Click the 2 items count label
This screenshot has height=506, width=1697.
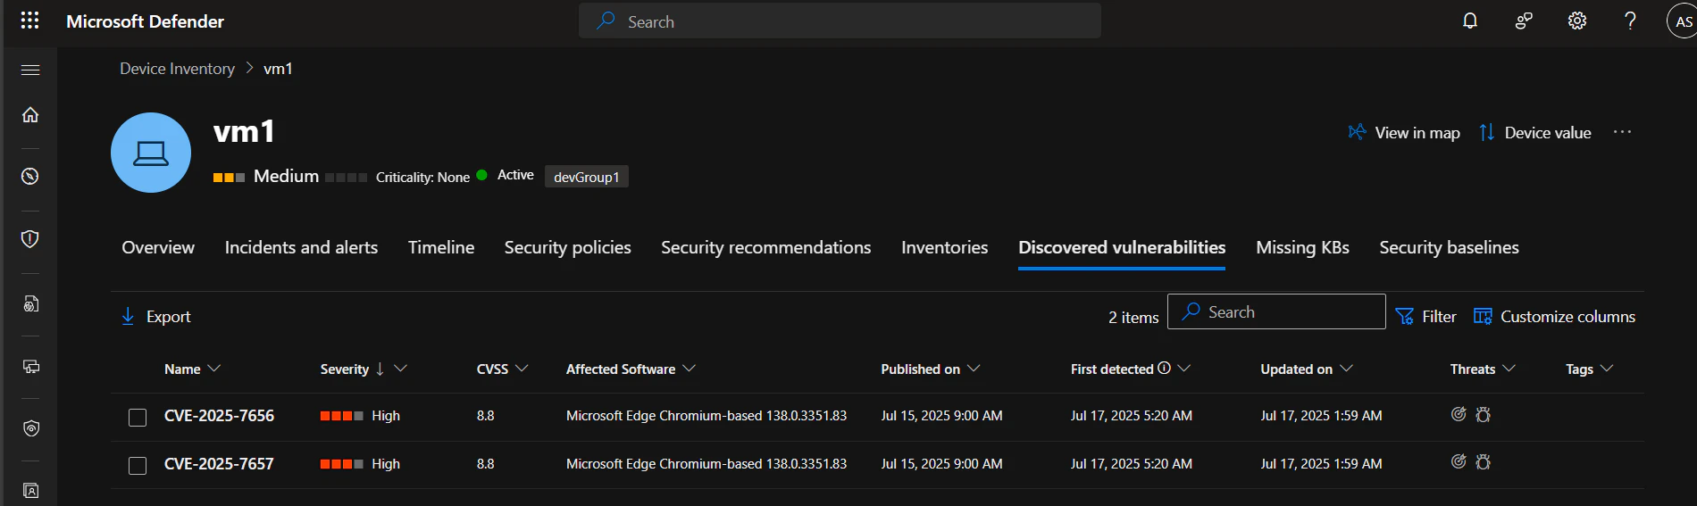click(1133, 317)
